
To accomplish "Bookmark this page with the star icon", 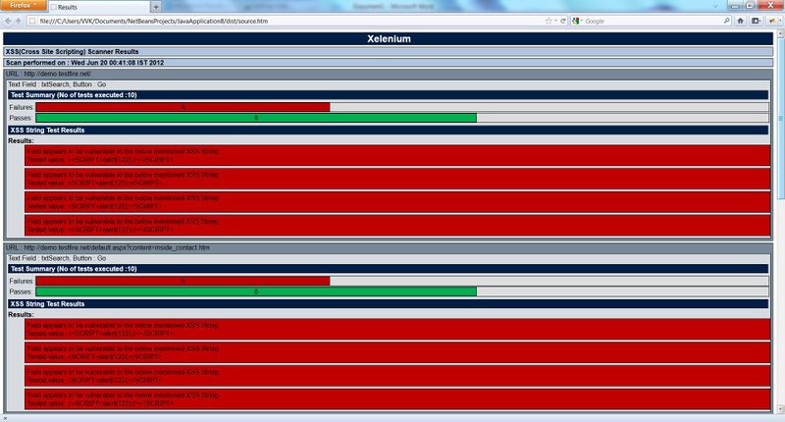I will (x=549, y=21).
